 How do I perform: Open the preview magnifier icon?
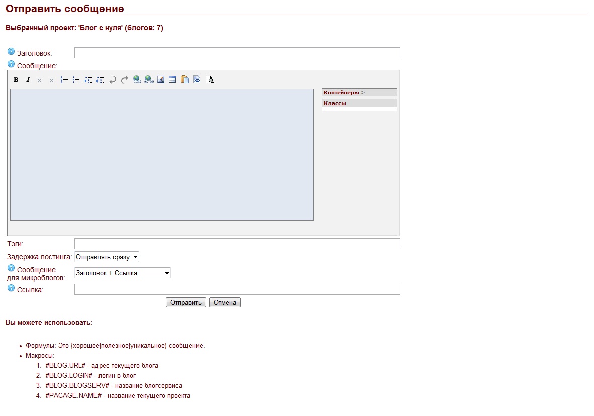coord(210,80)
